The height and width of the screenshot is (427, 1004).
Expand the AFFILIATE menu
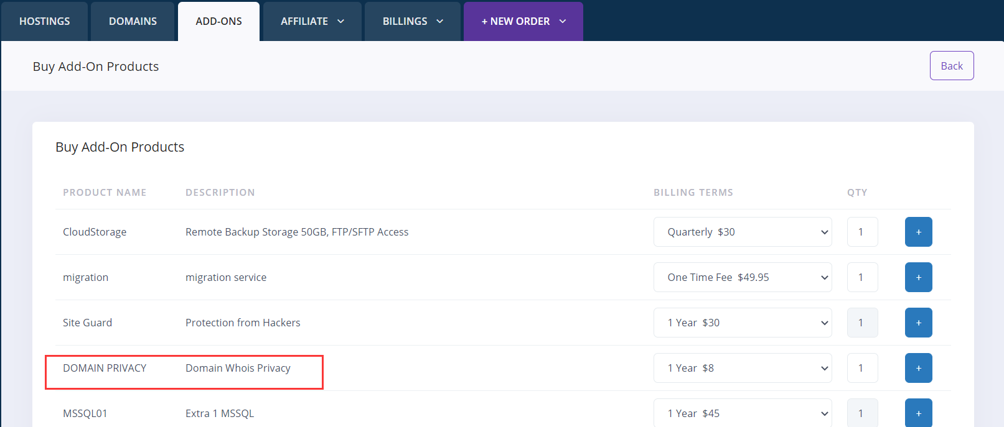(312, 21)
